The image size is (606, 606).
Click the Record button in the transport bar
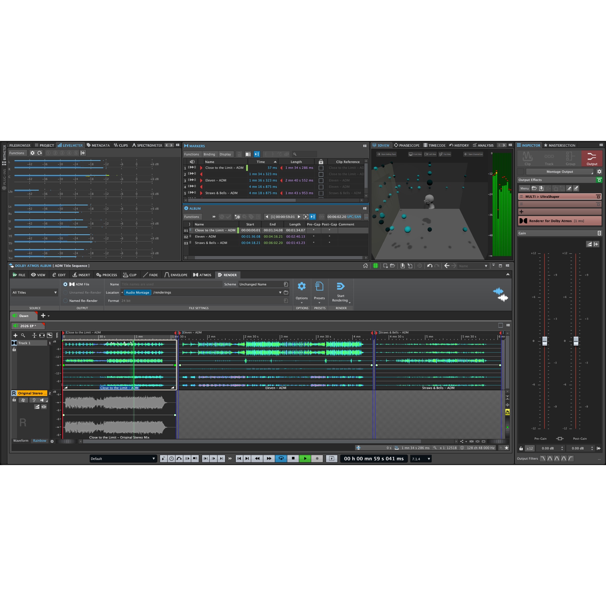(x=317, y=458)
